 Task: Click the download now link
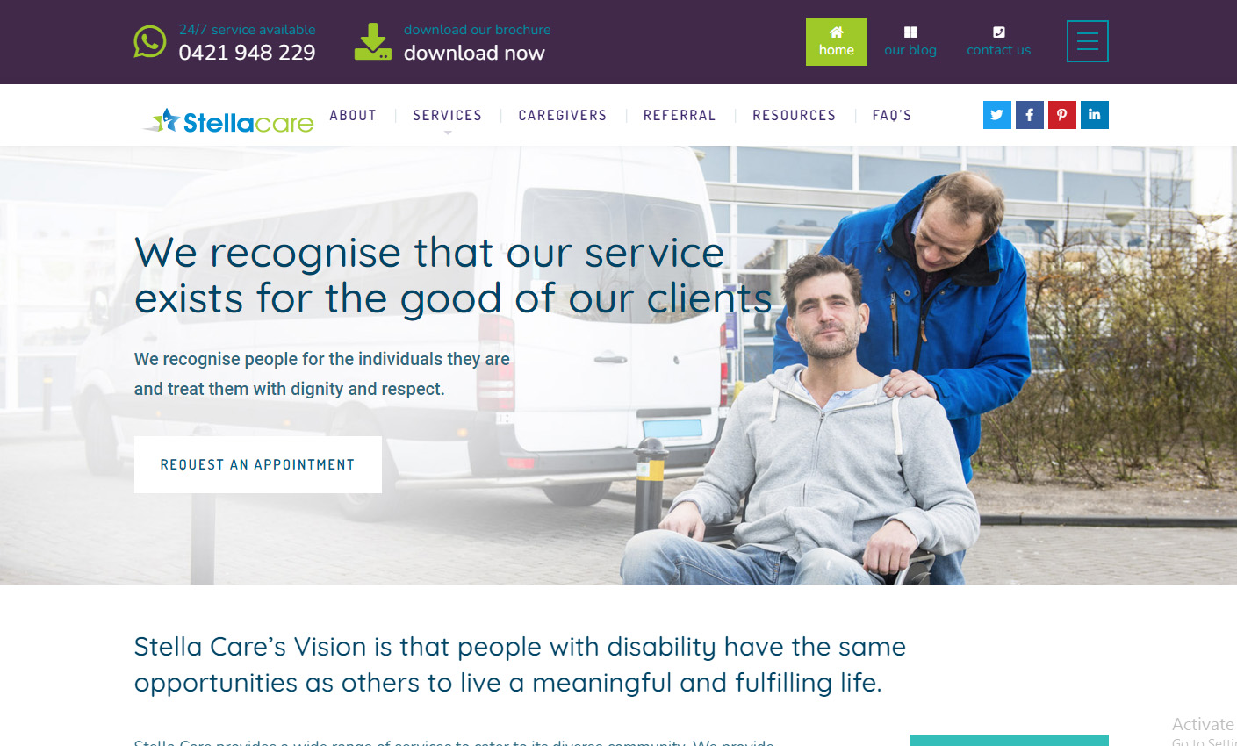(x=474, y=53)
